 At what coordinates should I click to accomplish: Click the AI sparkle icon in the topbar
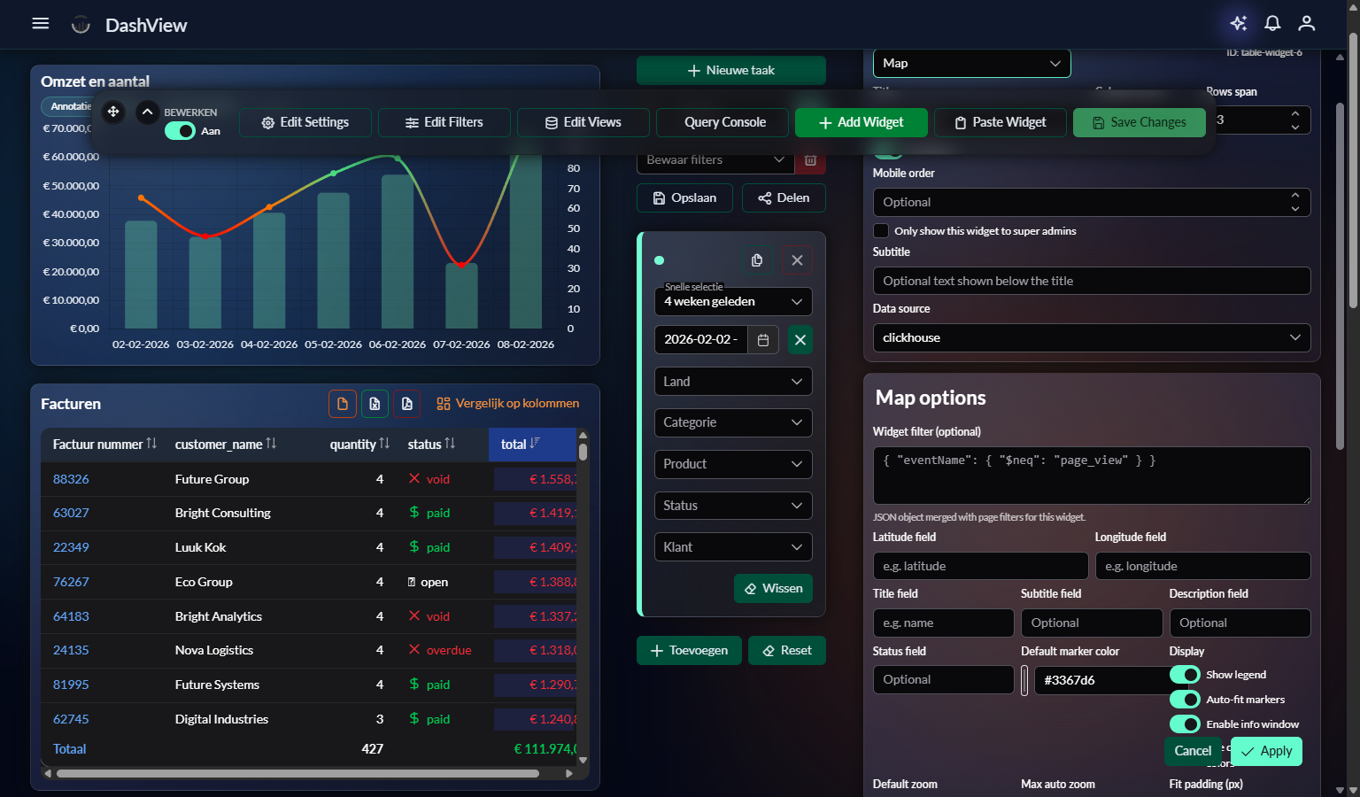[1238, 23]
